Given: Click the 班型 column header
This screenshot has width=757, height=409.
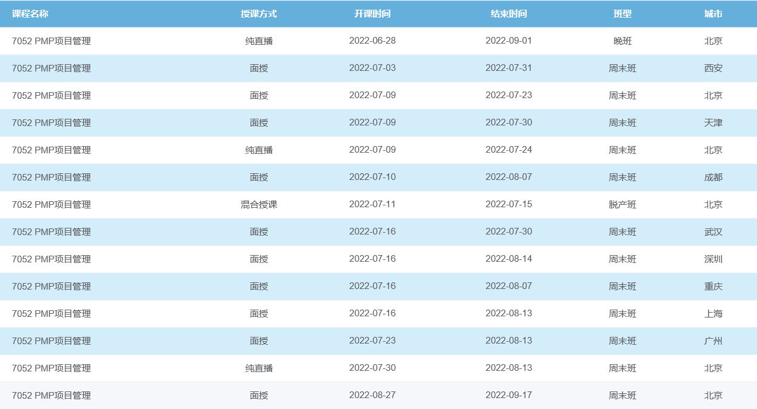Looking at the screenshot, I should (622, 14).
